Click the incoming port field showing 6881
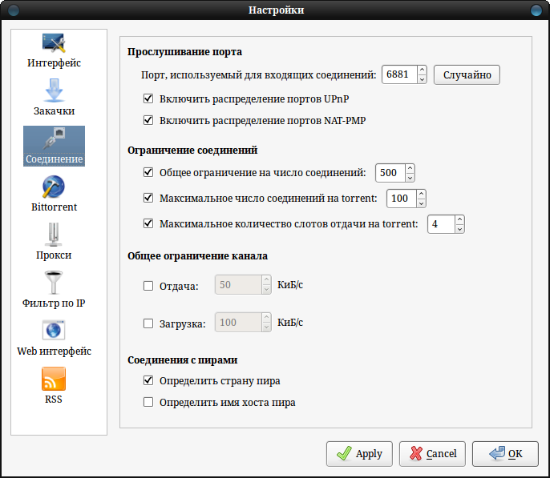The width and height of the screenshot is (550, 478). click(x=399, y=74)
